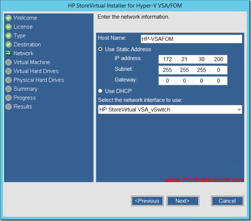This screenshot has height=221, width=251.
Task: Click the last Subnet octet 0
Action: tap(219, 70)
